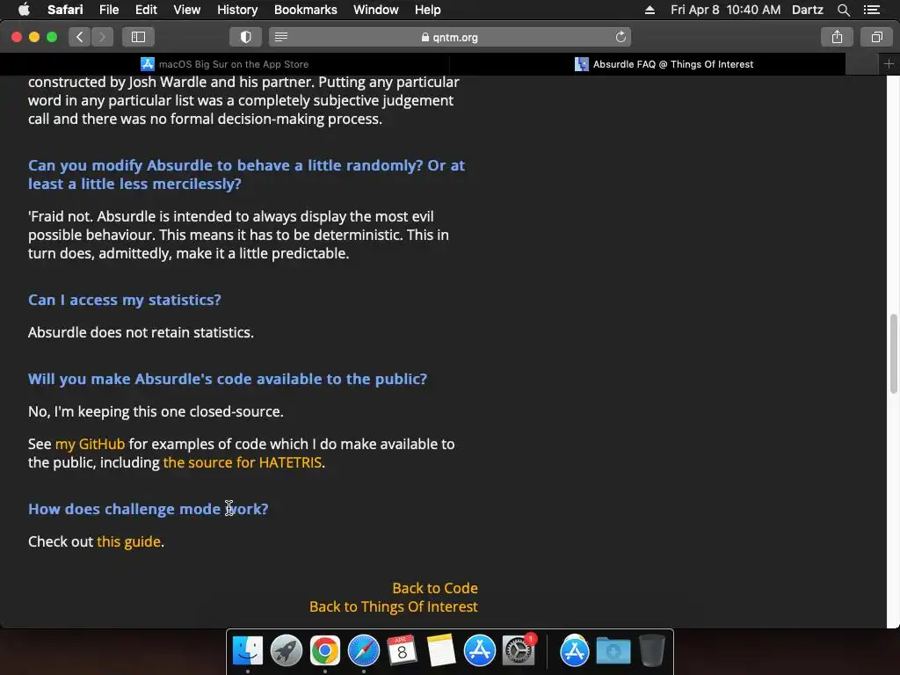Open the 'this guide' link
900x675 pixels.
128,541
